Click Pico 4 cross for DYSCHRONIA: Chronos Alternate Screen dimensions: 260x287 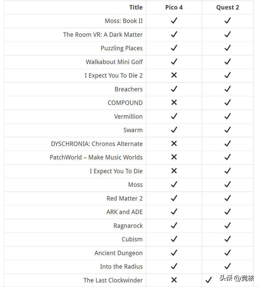(174, 144)
